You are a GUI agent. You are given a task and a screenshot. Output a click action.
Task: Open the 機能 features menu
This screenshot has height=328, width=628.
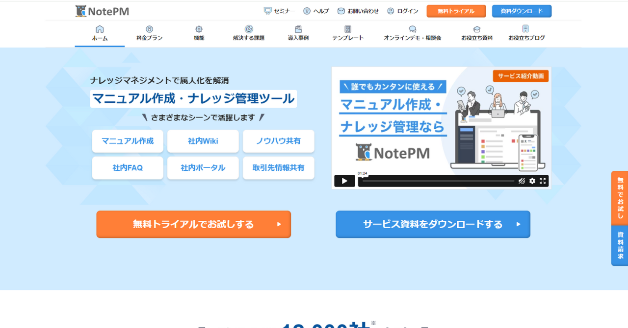(x=199, y=33)
